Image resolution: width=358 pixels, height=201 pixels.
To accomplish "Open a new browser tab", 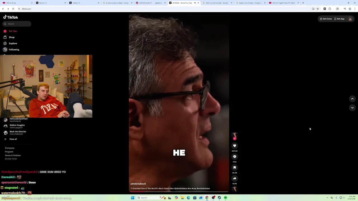I will [303, 3].
